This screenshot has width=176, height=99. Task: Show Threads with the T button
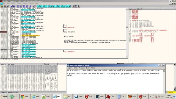[46, 6]
